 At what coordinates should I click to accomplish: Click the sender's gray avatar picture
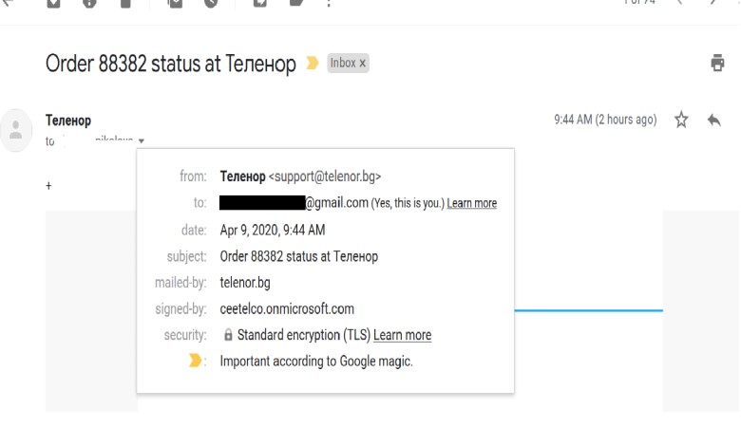tap(16, 130)
